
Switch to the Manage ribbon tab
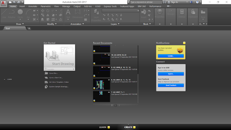coord(66,6)
